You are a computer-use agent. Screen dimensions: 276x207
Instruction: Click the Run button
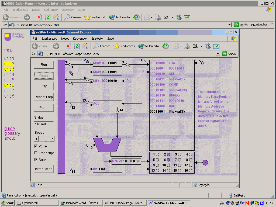click(44, 65)
